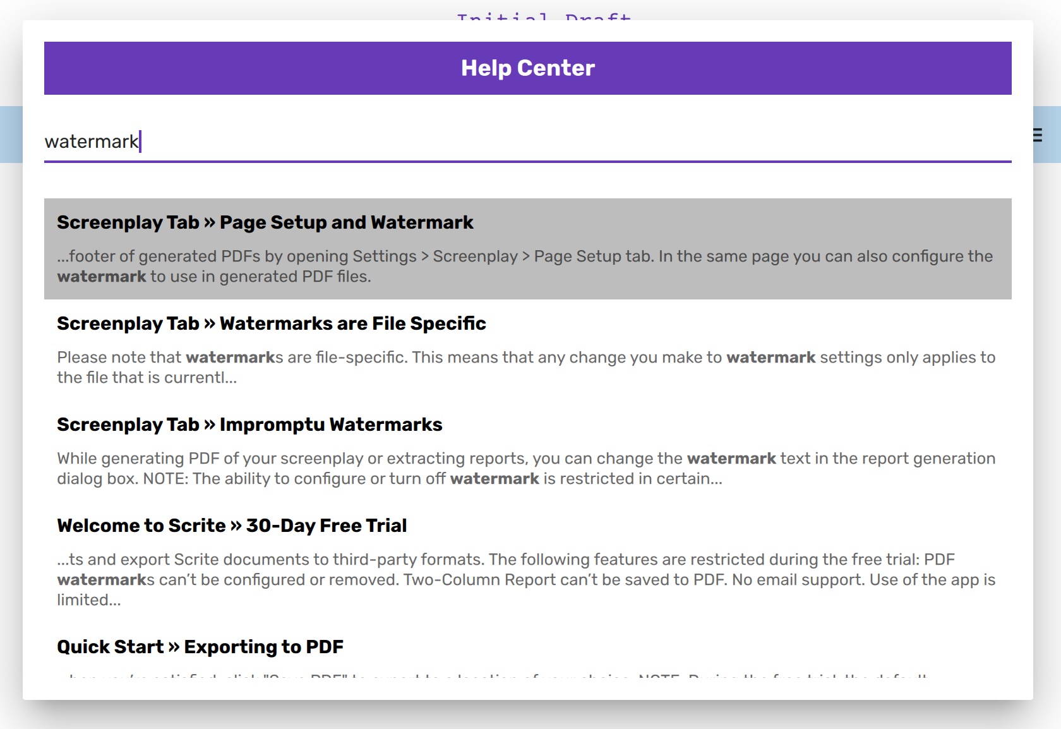Click "Screenplay Tab" prefix of File Specific heading
Viewport: 1061px width, 729px height.
(x=128, y=323)
